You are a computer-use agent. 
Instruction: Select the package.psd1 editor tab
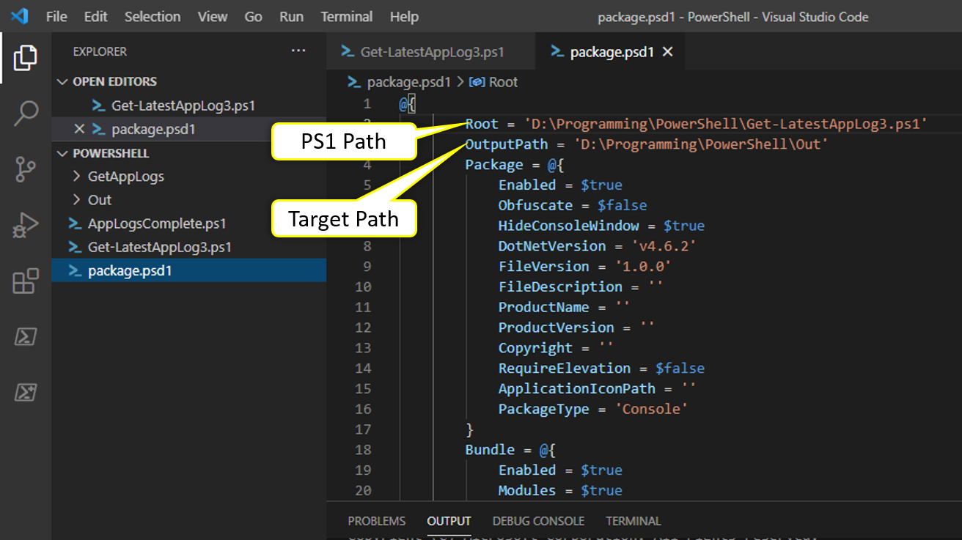[x=612, y=52]
